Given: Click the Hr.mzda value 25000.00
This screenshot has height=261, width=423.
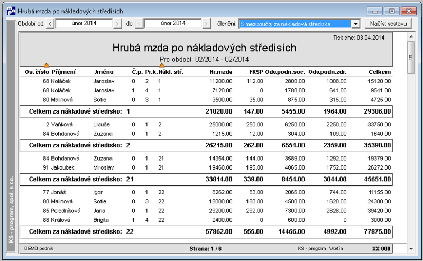Looking at the screenshot, I should click(220, 125).
